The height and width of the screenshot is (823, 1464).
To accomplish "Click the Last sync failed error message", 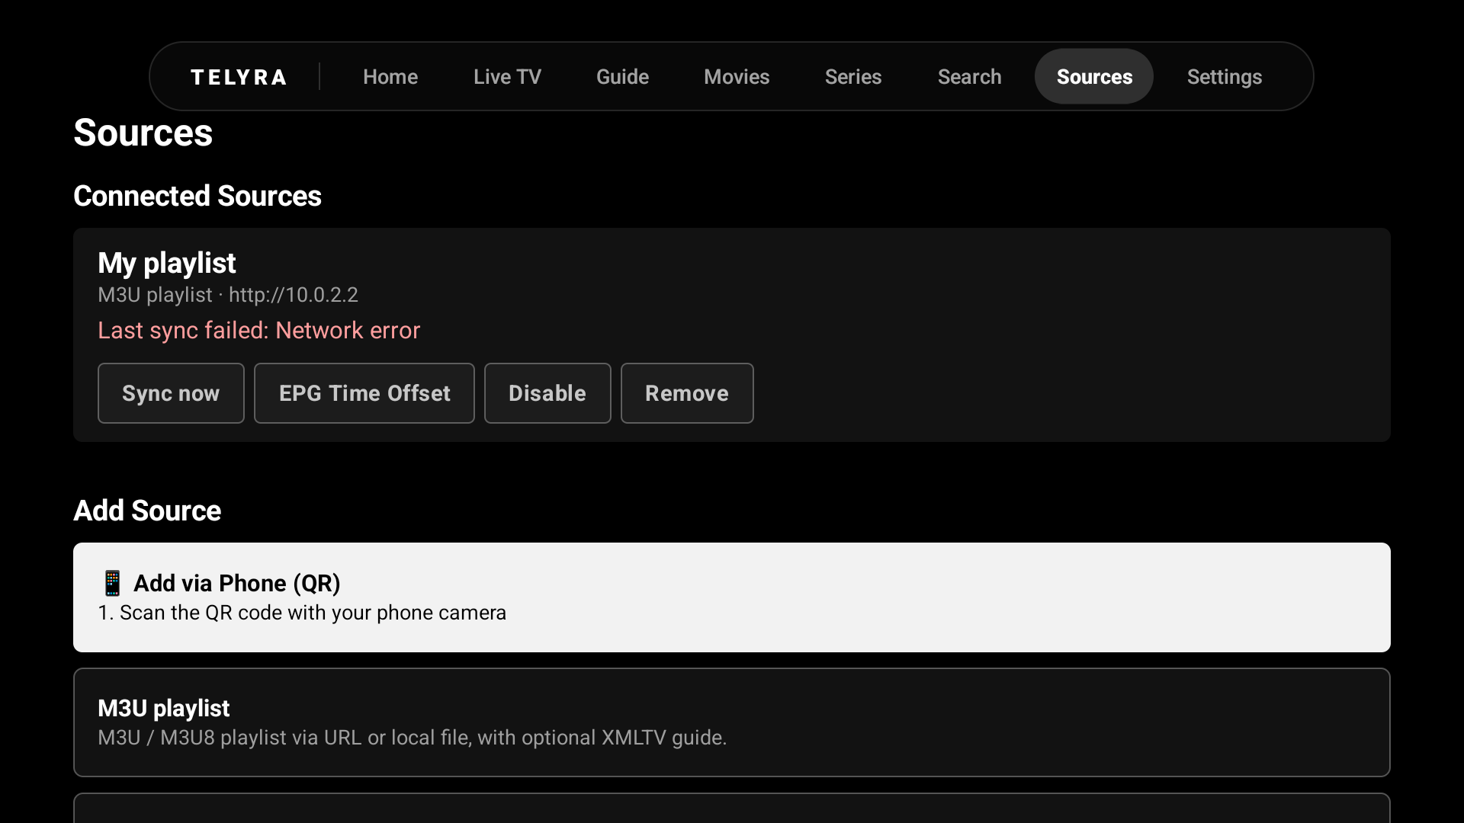I will click(258, 331).
